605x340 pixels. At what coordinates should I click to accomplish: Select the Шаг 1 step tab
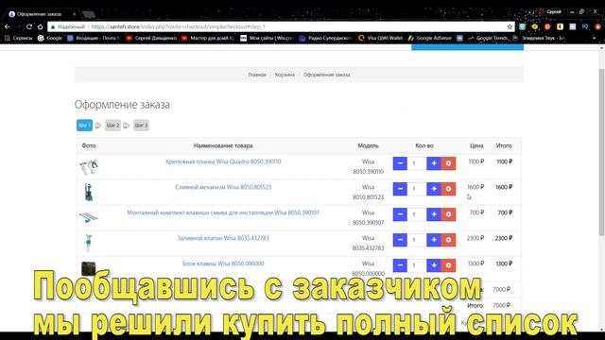click(x=84, y=126)
